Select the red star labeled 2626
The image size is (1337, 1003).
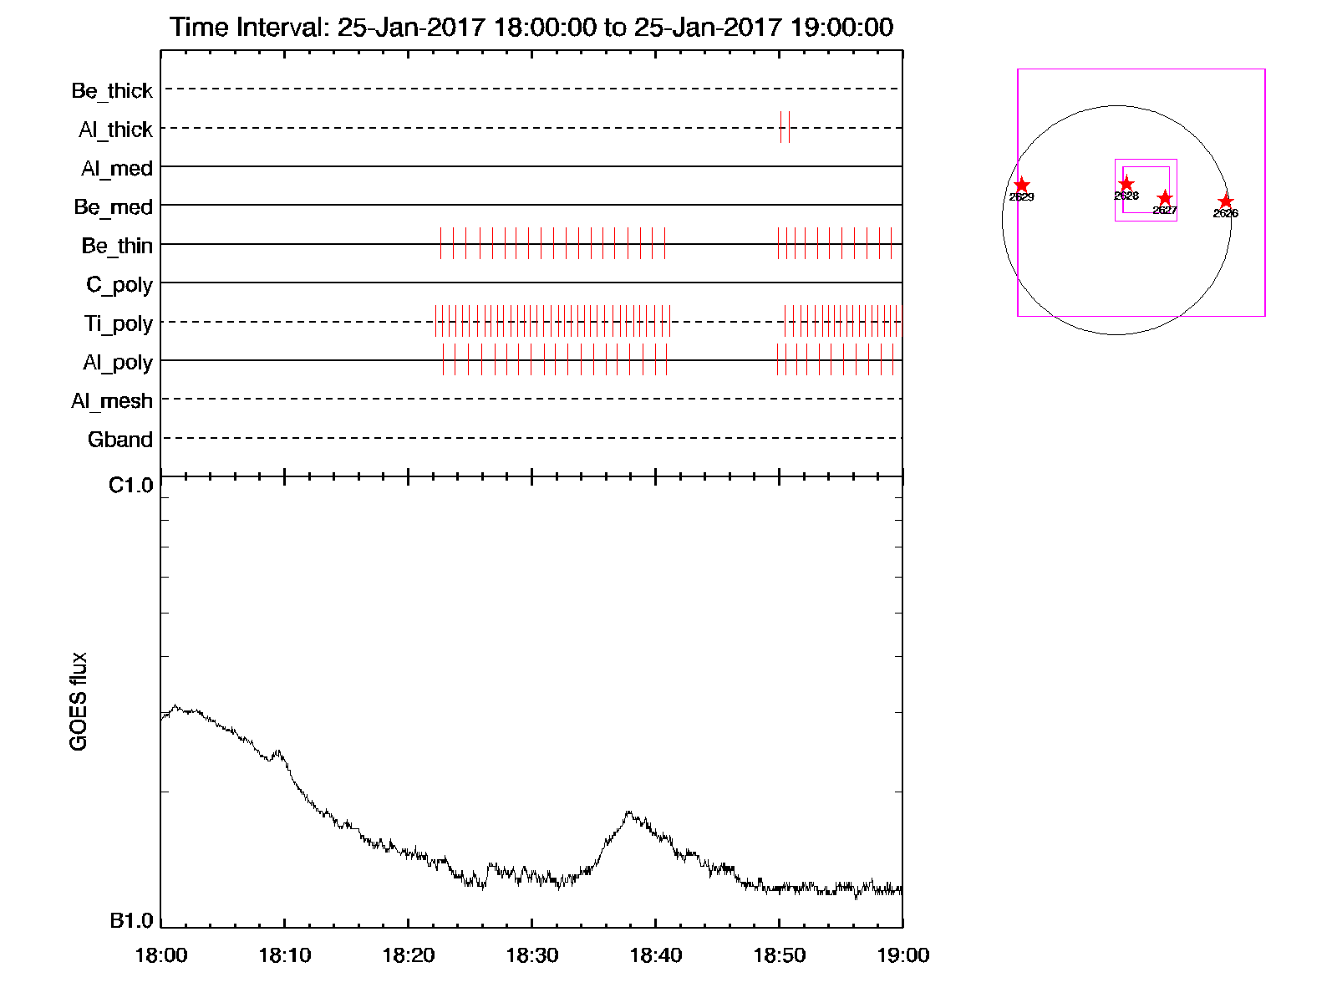click(1225, 201)
